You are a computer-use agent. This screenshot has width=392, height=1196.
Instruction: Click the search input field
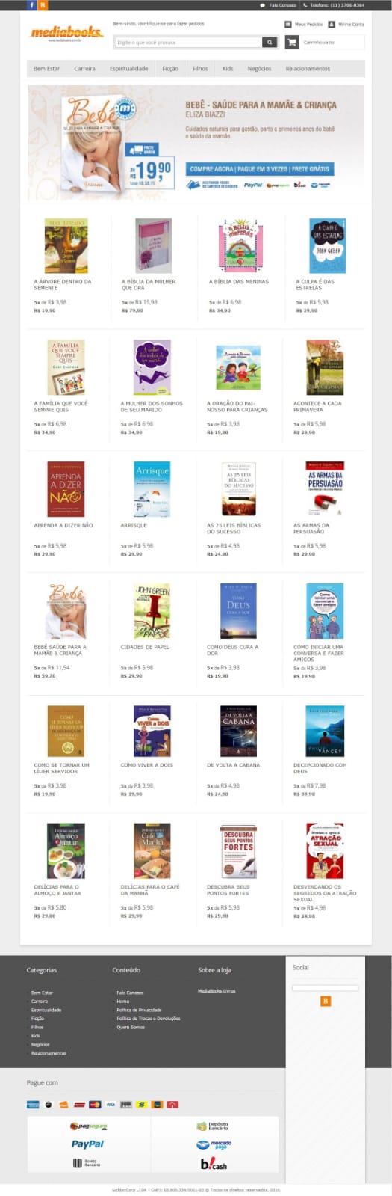188,43
